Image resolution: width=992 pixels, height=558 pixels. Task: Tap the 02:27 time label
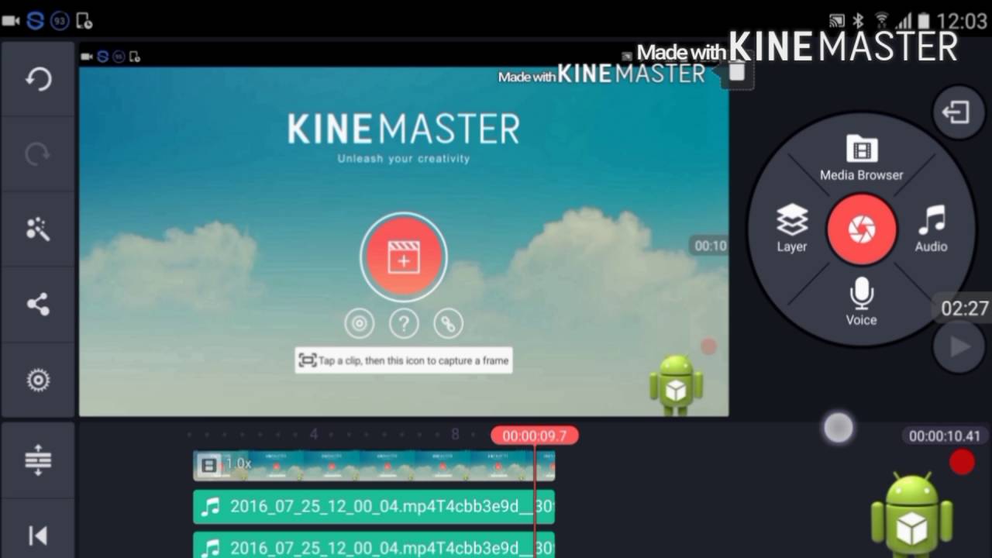[x=964, y=308]
